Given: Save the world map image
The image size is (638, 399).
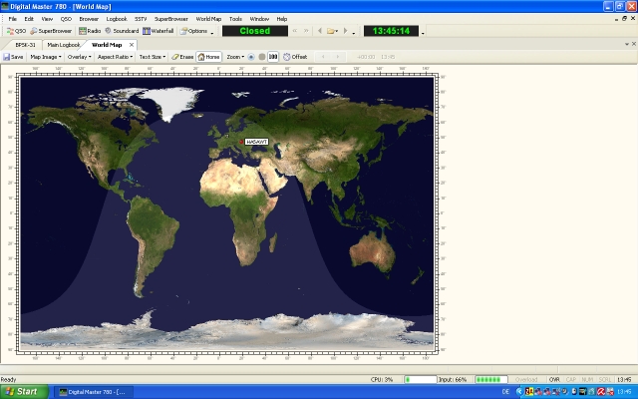Looking at the screenshot, I should pyautogui.click(x=13, y=57).
